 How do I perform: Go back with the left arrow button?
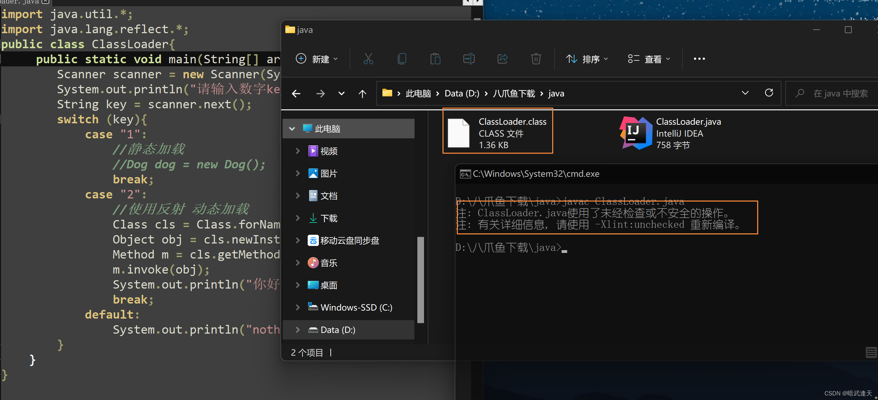pos(296,94)
